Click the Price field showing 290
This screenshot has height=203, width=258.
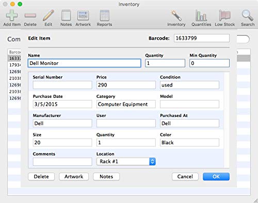coord(126,85)
